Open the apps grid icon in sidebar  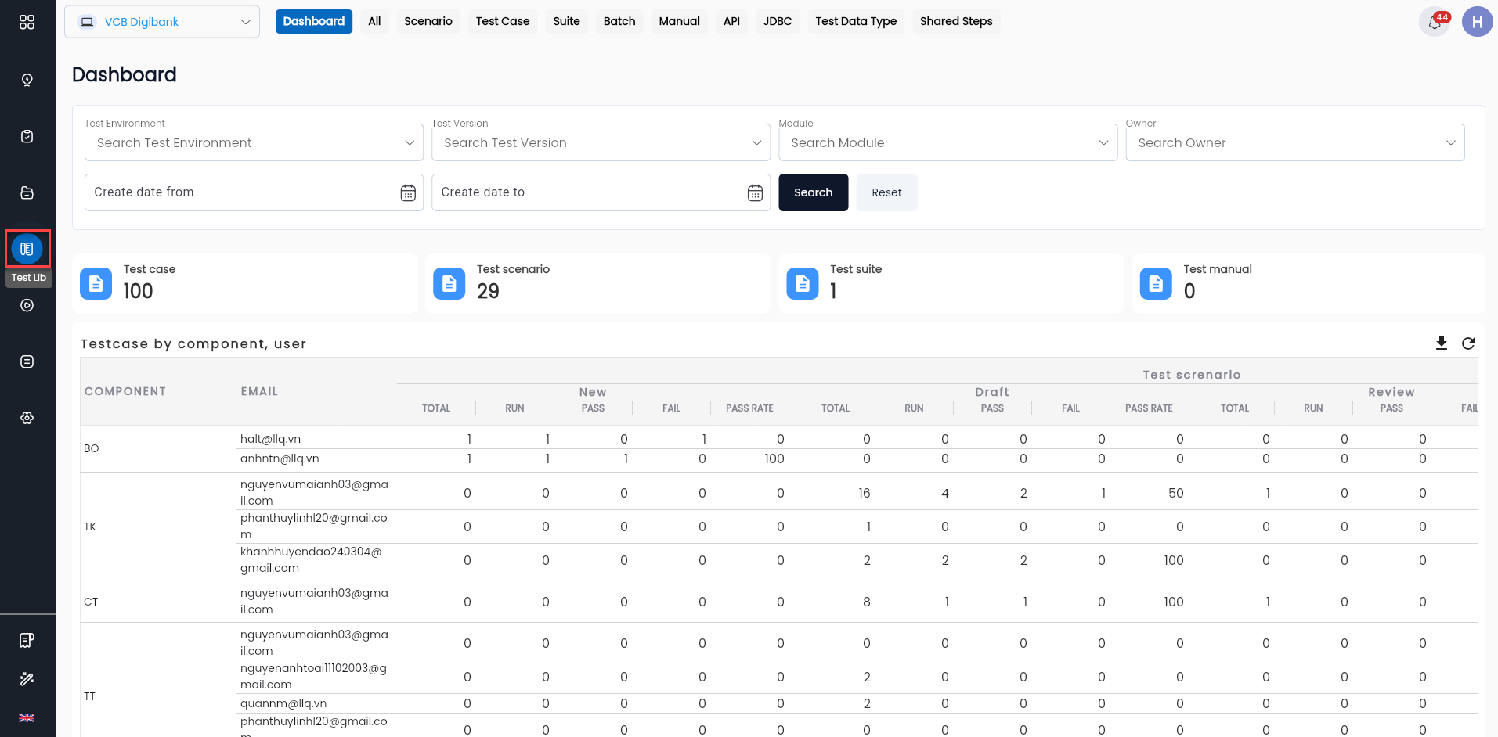coord(27,22)
